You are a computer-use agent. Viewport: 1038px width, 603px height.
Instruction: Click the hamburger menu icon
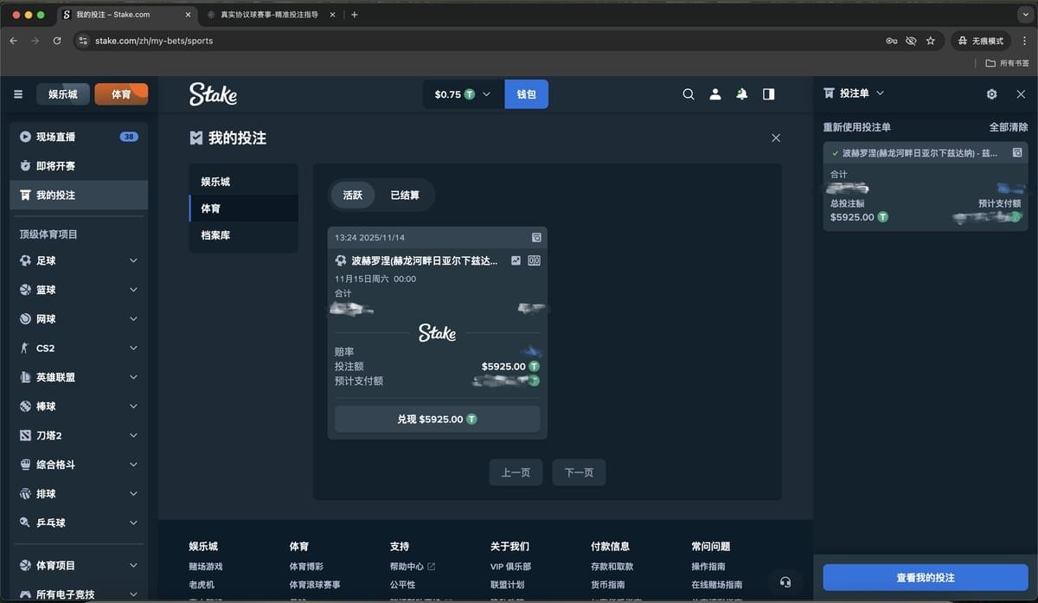(18, 94)
